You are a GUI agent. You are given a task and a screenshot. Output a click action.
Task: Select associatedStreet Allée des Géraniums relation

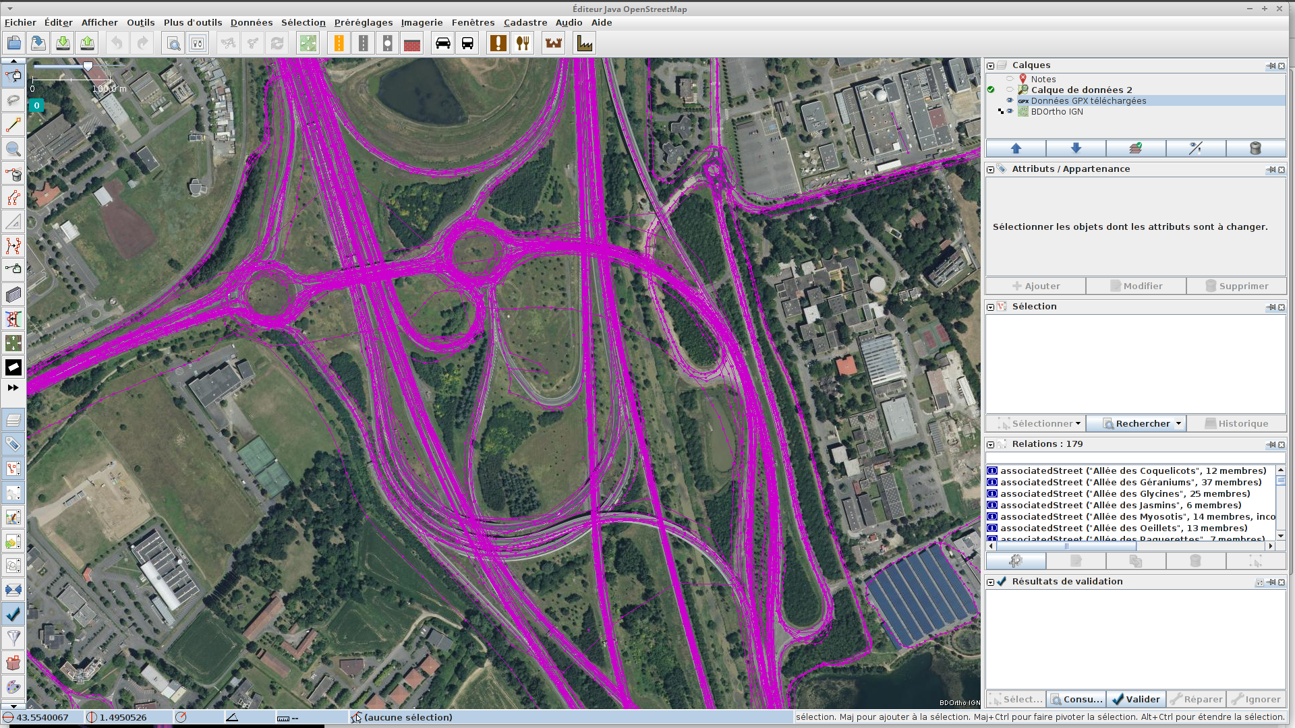[1130, 482]
